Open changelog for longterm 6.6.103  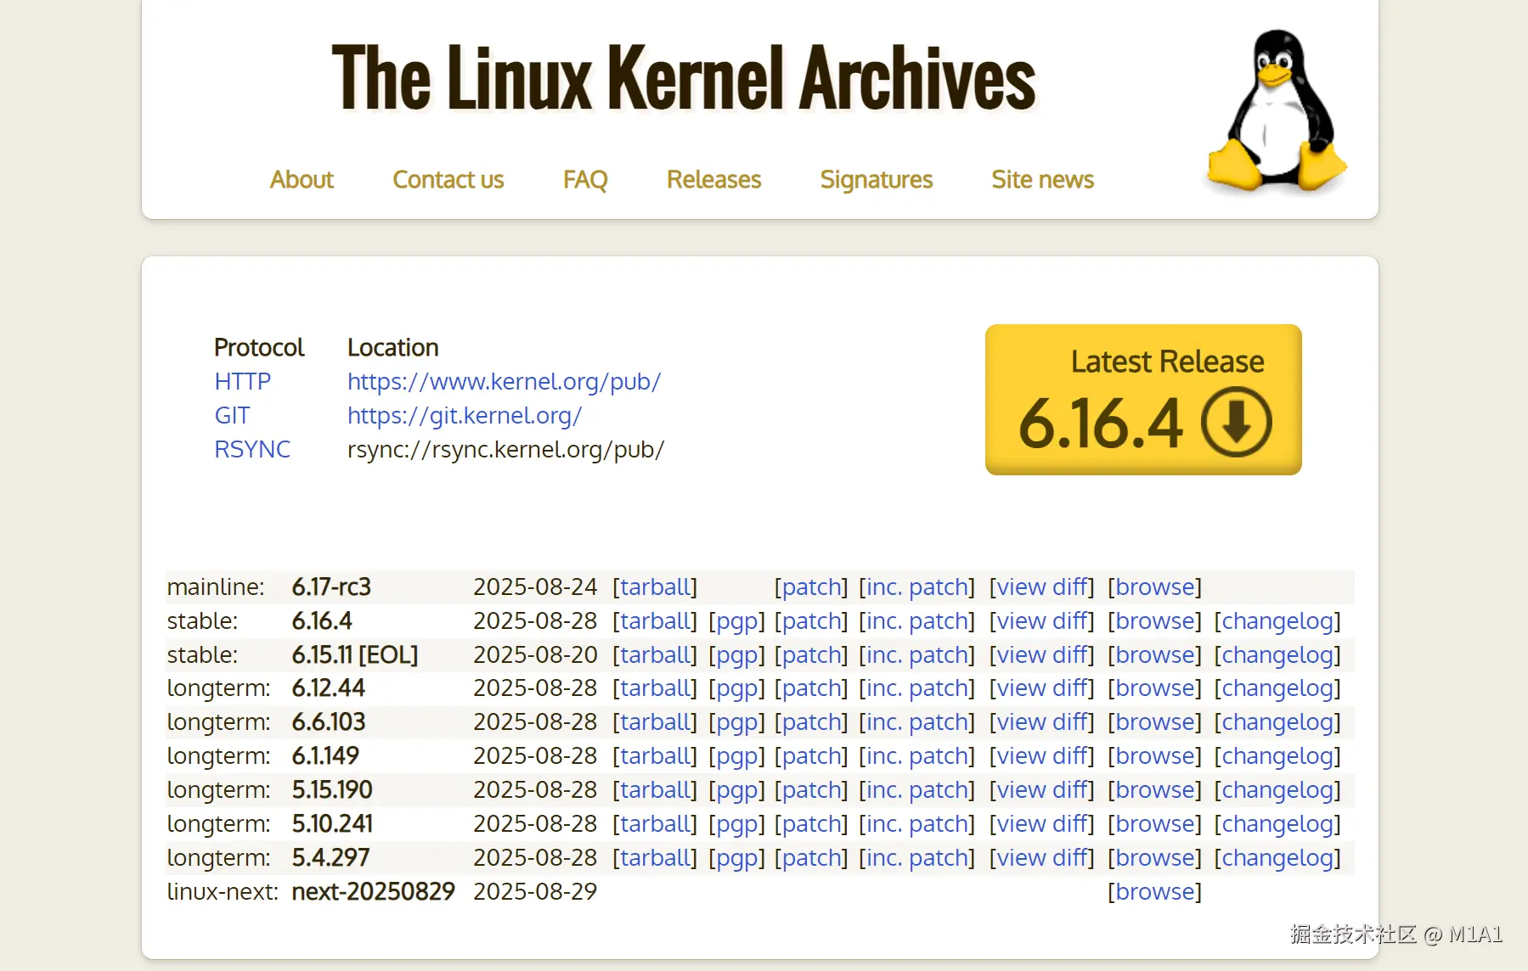pyautogui.click(x=1277, y=723)
